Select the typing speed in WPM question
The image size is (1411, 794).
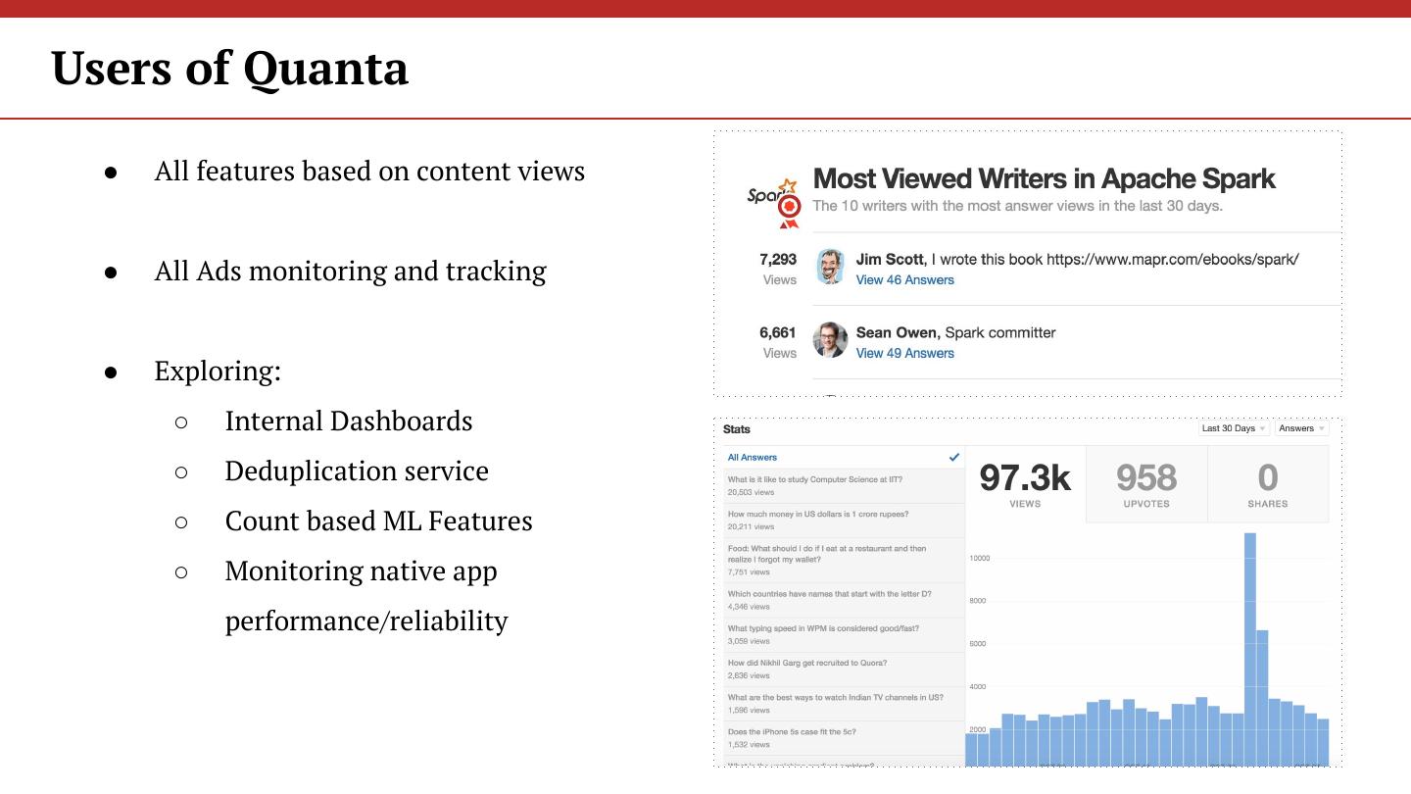844,635
